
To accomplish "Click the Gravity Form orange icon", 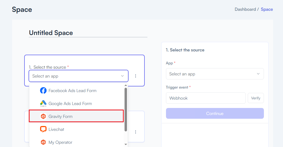I will pos(43,116).
